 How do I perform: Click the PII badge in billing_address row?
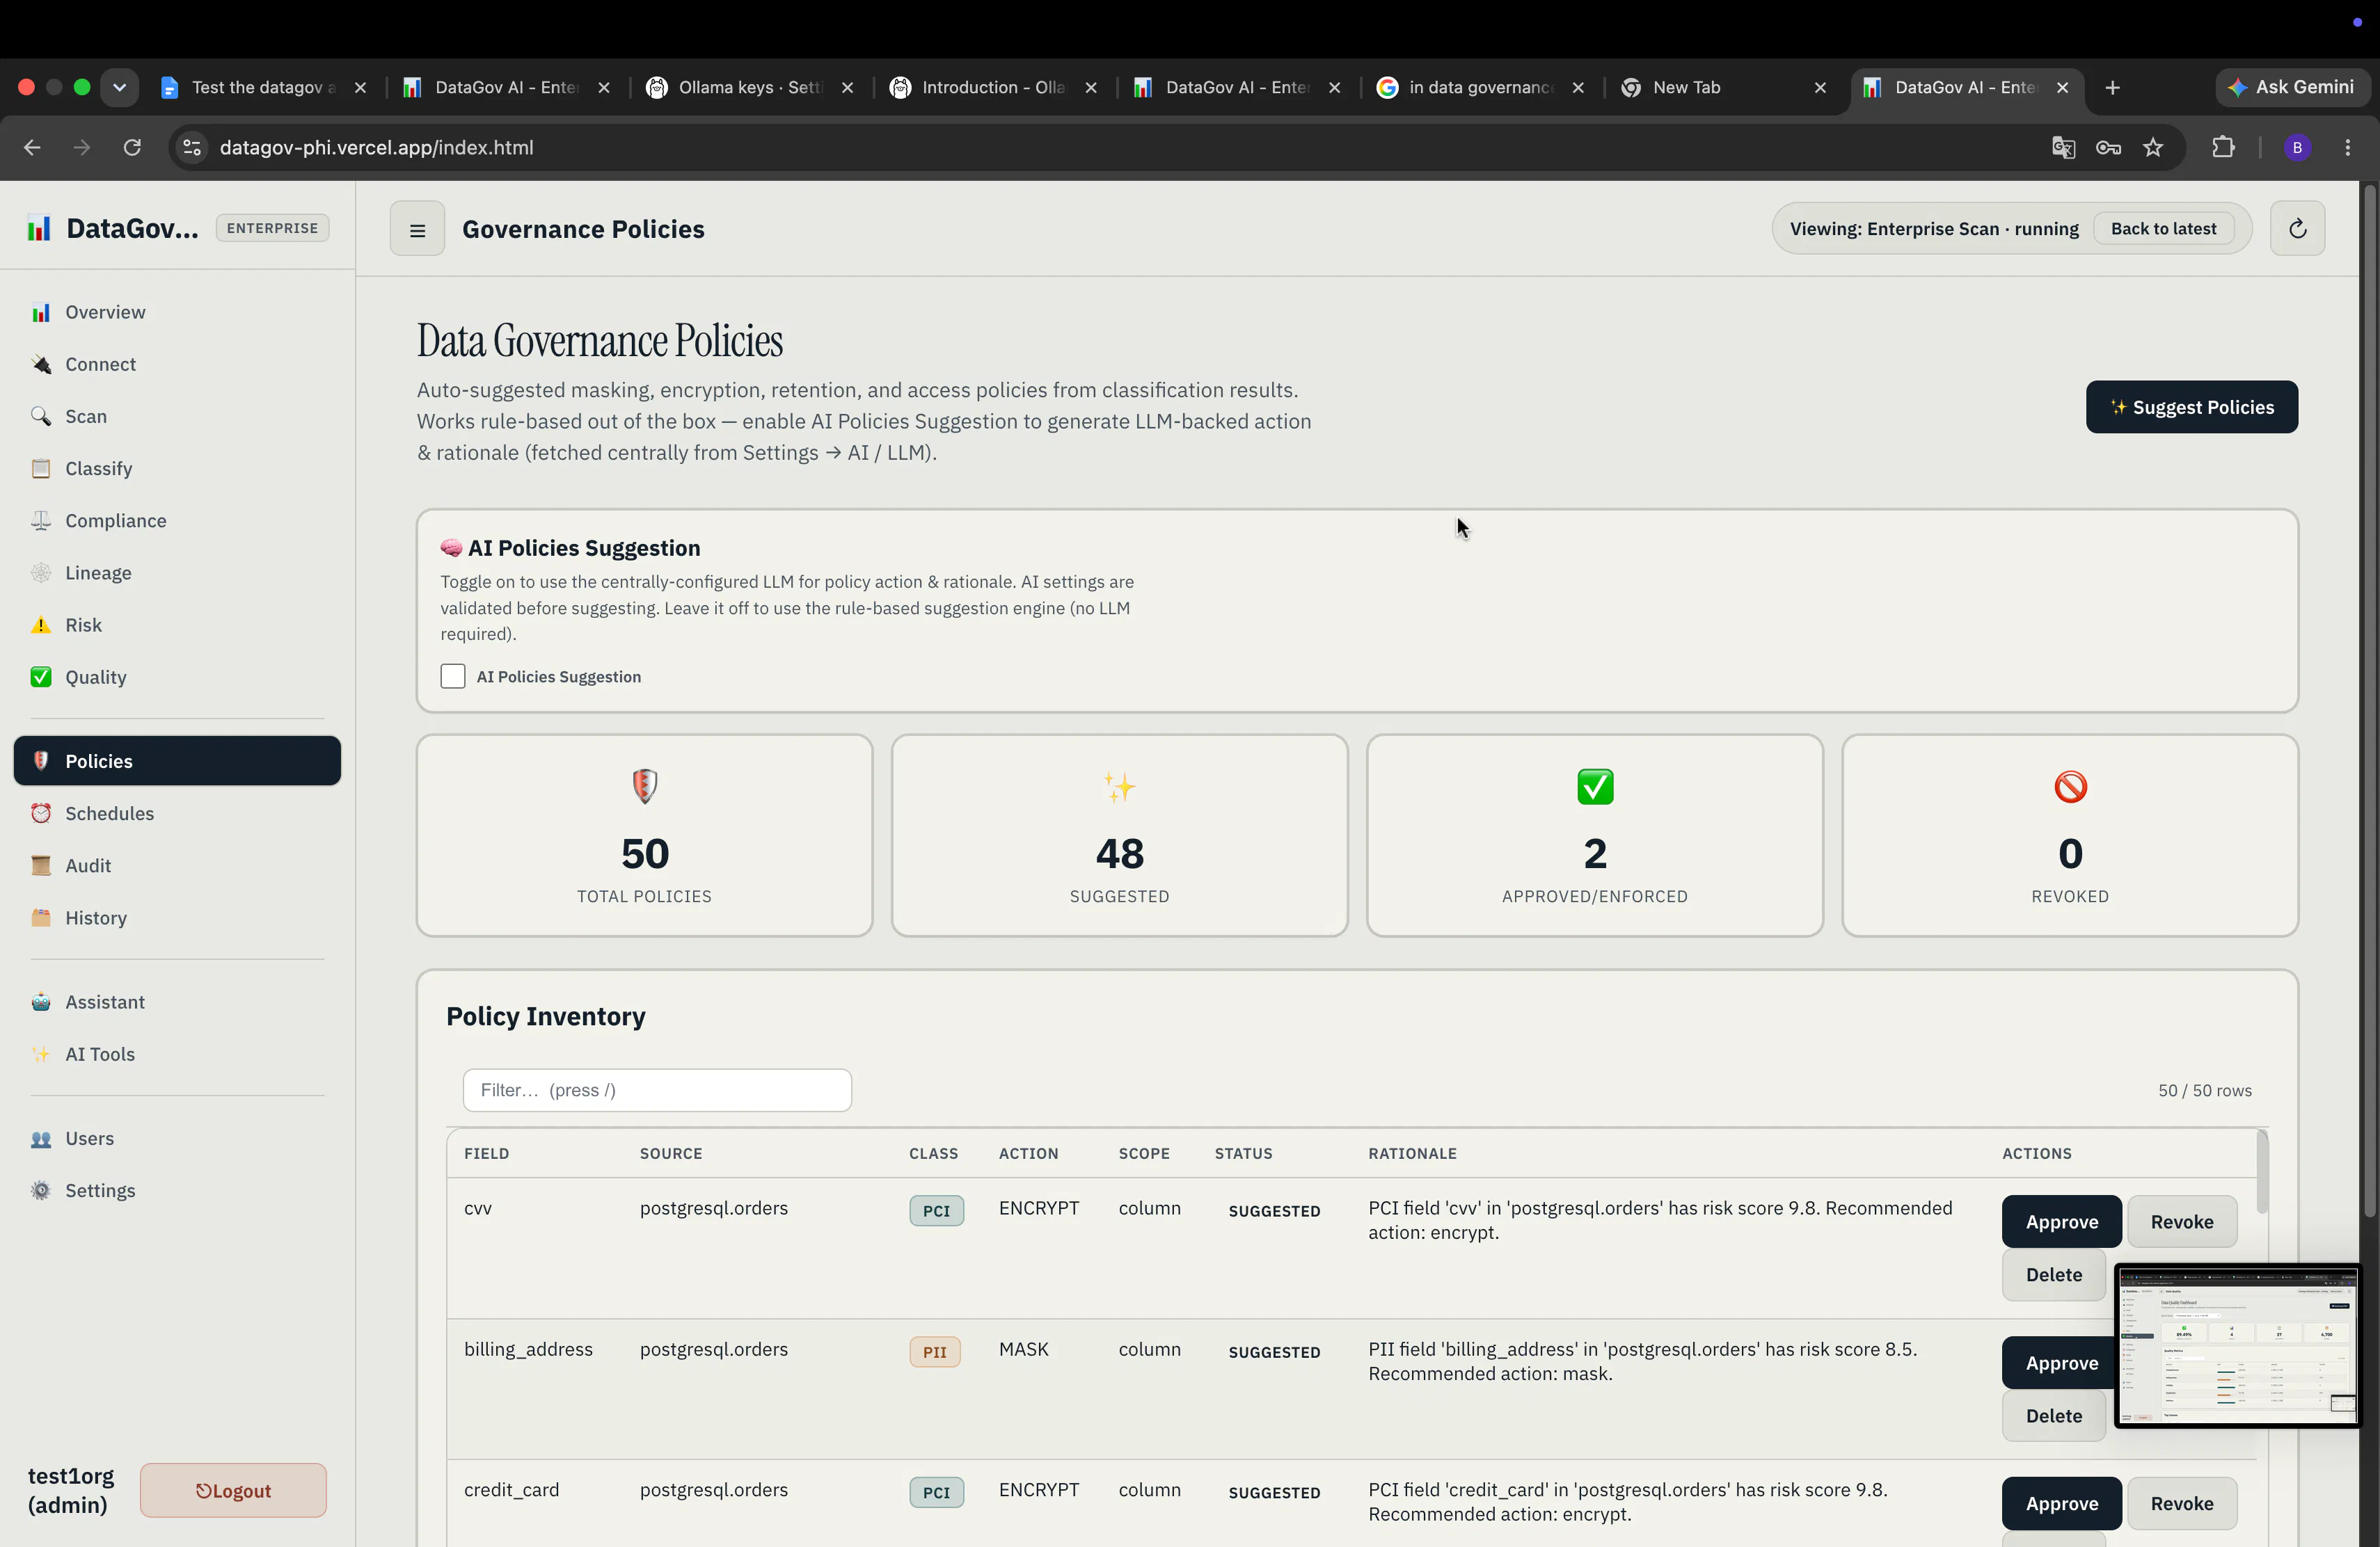934,1351
